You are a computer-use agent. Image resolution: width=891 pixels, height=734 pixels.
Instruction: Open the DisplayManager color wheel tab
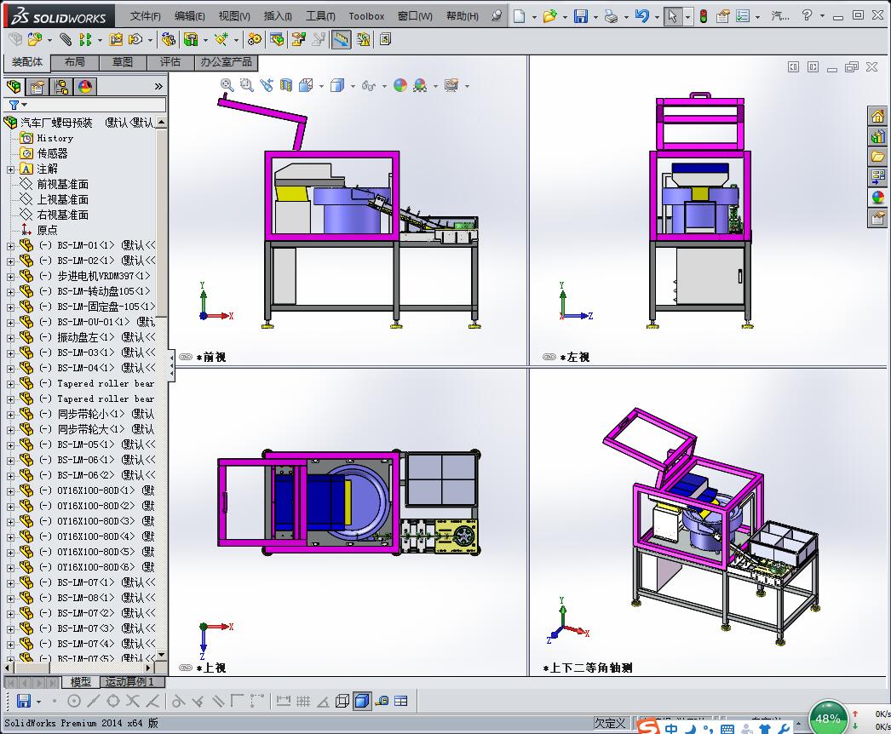[84, 86]
